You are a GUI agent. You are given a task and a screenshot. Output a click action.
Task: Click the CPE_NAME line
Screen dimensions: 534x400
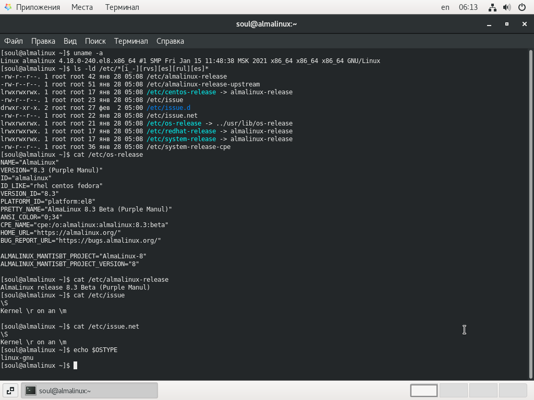pyautogui.click(x=84, y=225)
